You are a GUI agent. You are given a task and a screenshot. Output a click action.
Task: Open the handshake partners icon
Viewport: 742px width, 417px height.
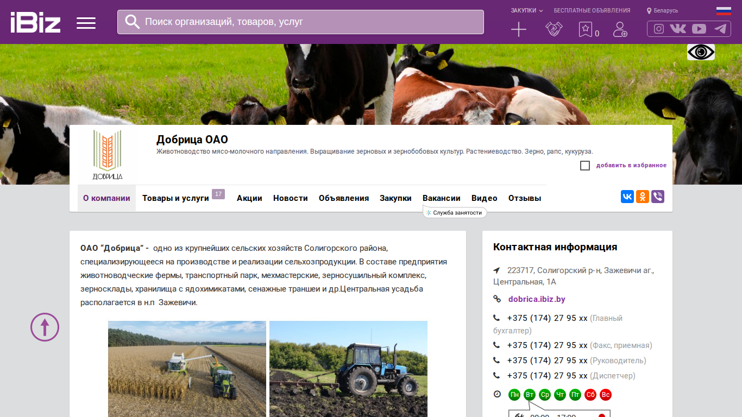coord(554,29)
